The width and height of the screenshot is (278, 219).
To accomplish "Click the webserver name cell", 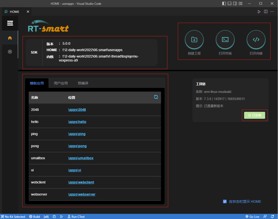I will (x=39, y=194).
